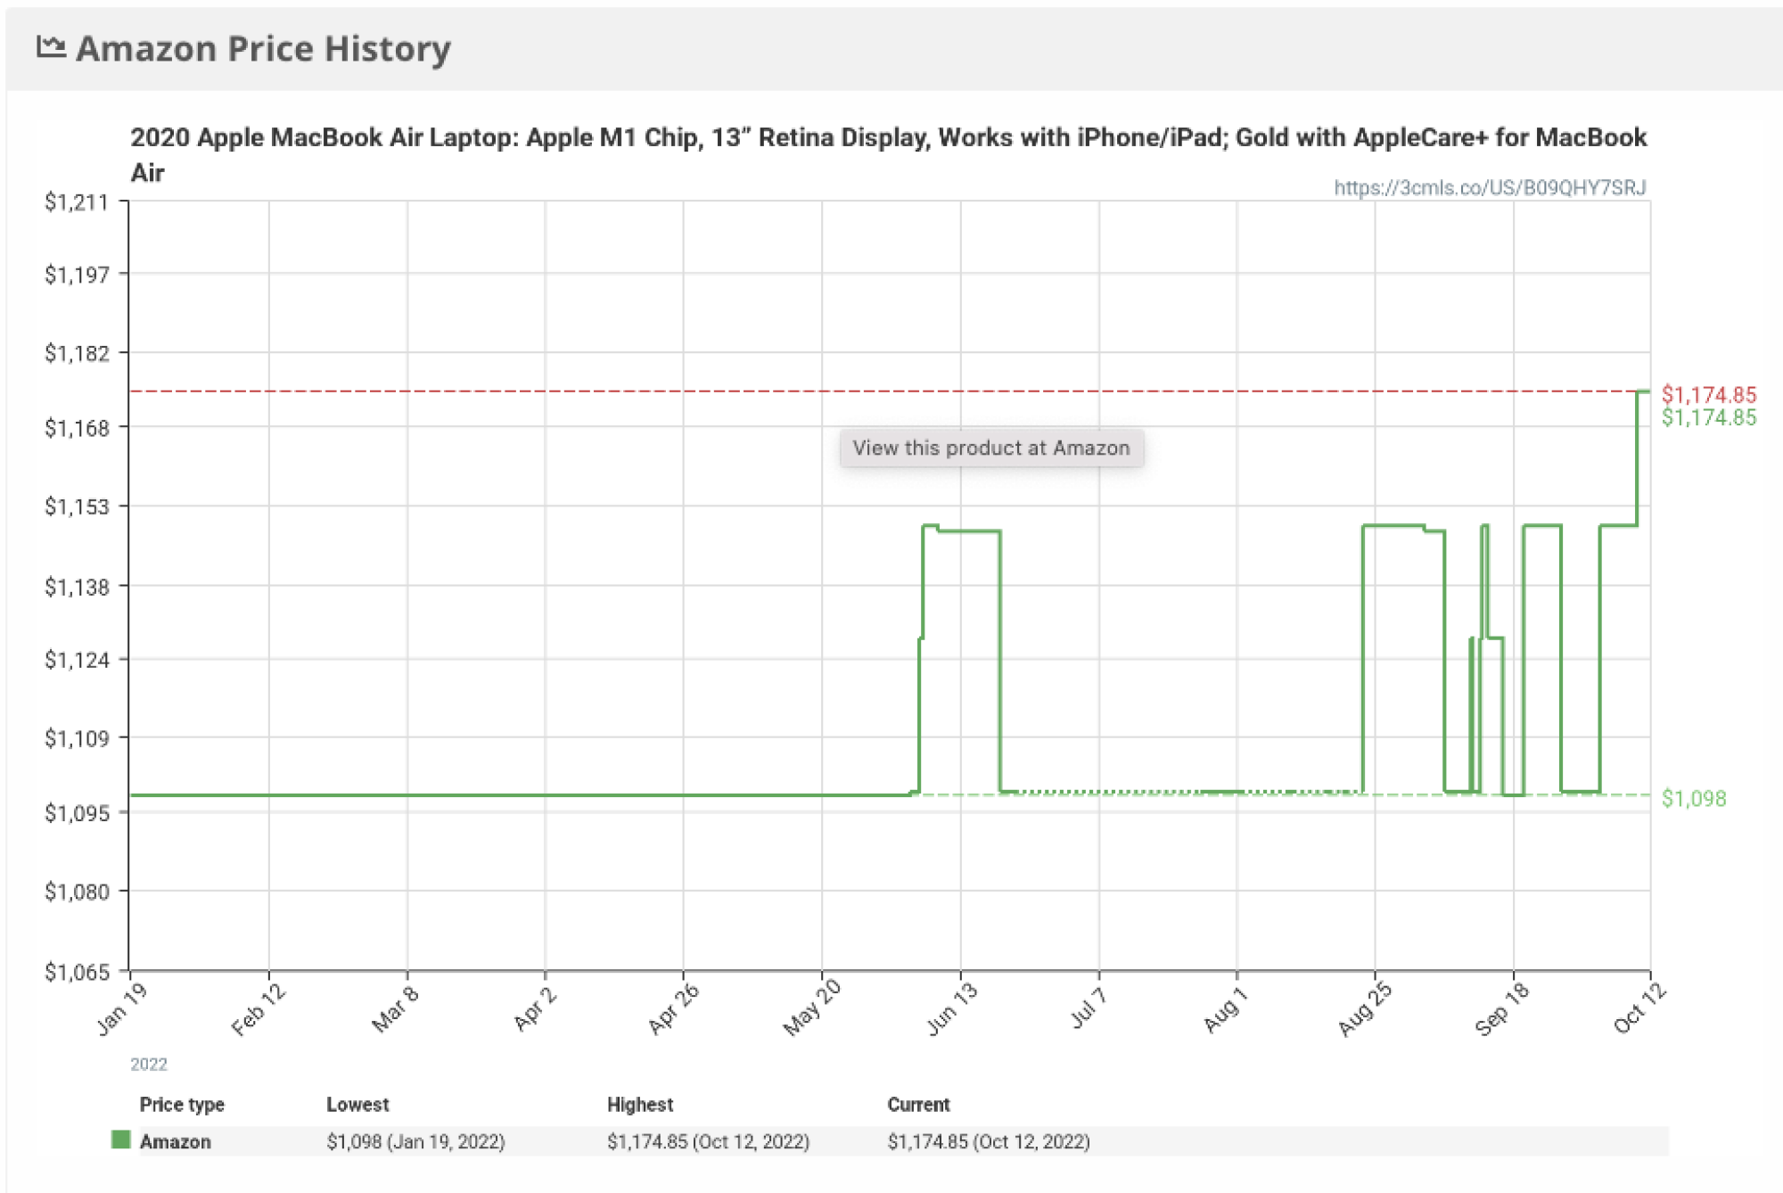The width and height of the screenshot is (1783, 1193).
Task: Click the Apr 26 x-axis date label
Action: tap(673, 1009)
